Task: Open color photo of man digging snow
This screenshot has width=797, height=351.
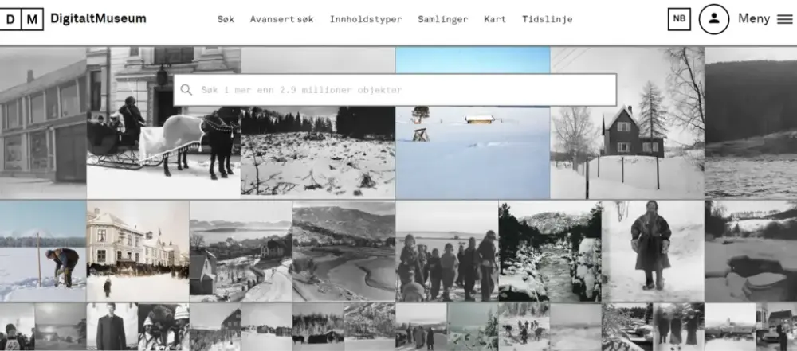Action: 43,250
